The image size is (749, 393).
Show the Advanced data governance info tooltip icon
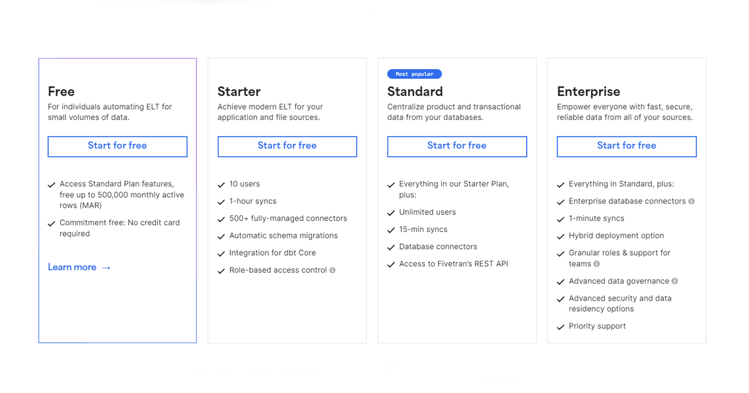point(675,281)
